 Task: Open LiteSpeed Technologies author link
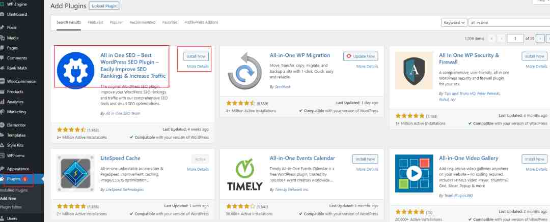(125, 189)
